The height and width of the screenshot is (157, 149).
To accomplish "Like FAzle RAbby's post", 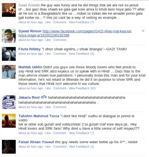I will coord(48,54).
